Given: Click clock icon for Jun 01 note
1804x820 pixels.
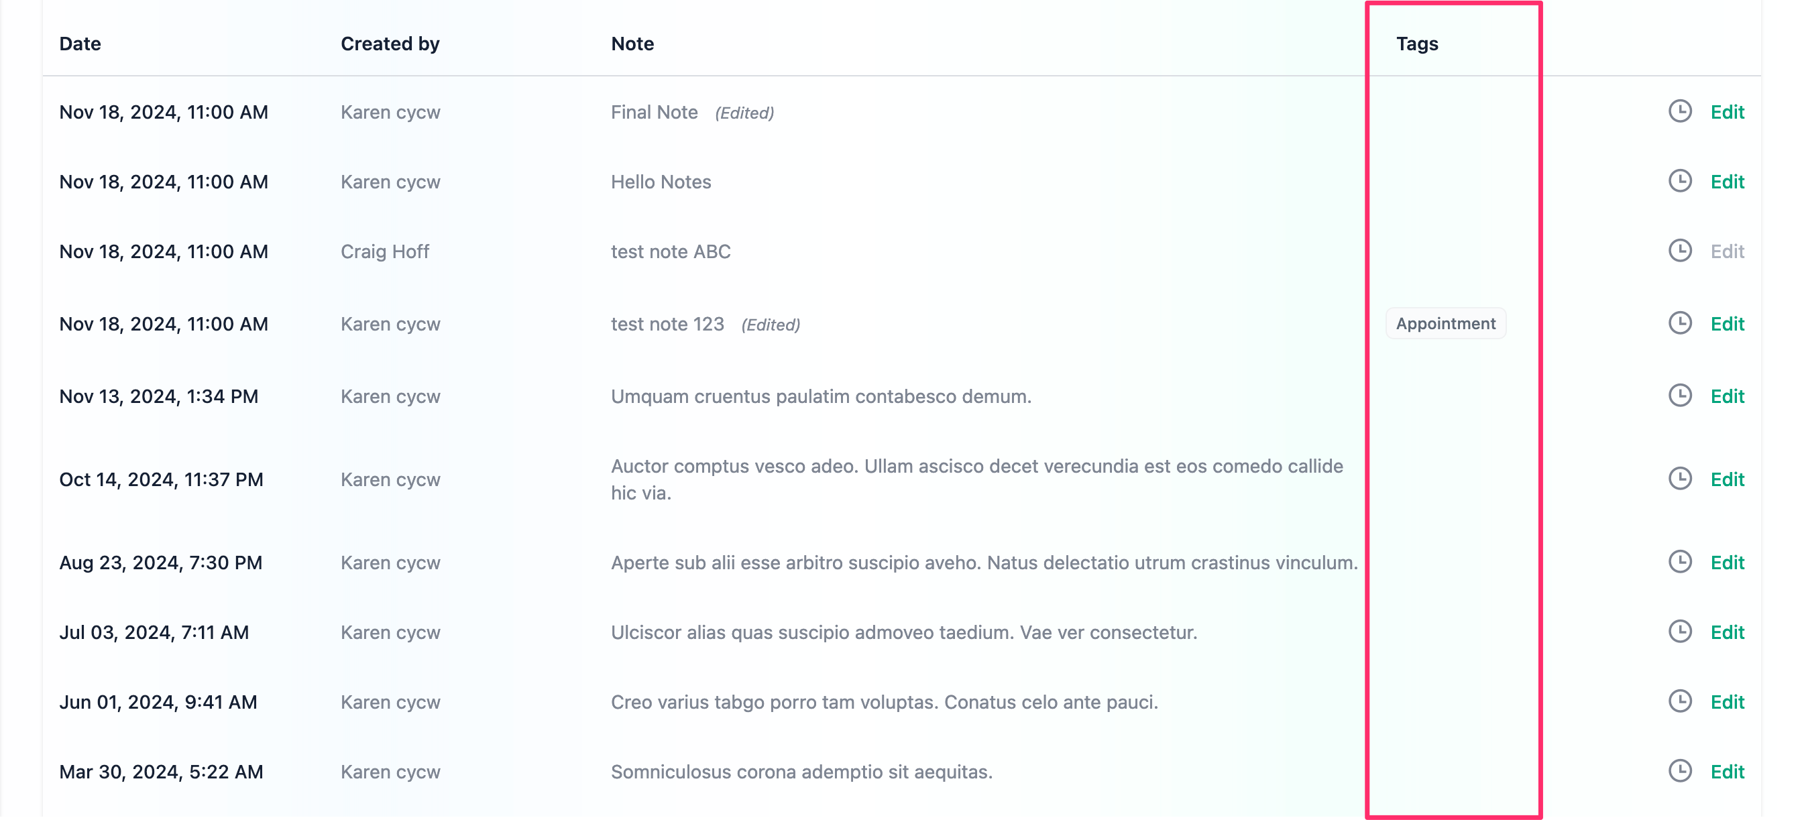Looking at the screenshot, I should [1679, 701].
